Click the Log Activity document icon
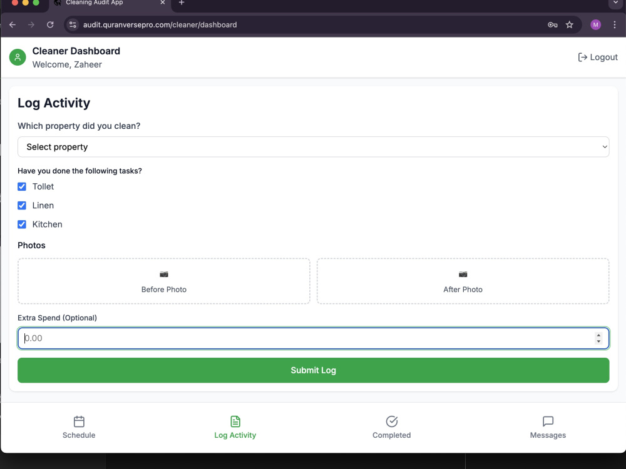This screenshot has width=626, height=469. tap(235, 421)
